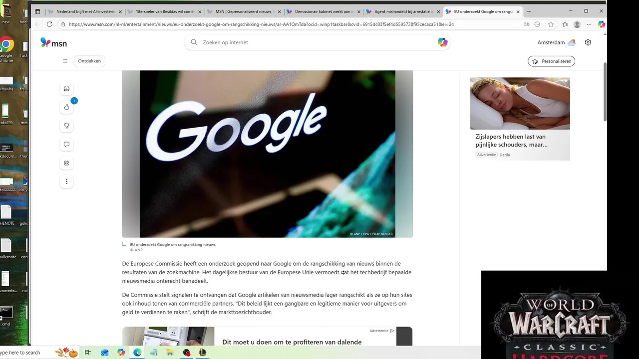
Task: Open Copilot sidebar in Edge toolbar
Action: coord(602,24)
